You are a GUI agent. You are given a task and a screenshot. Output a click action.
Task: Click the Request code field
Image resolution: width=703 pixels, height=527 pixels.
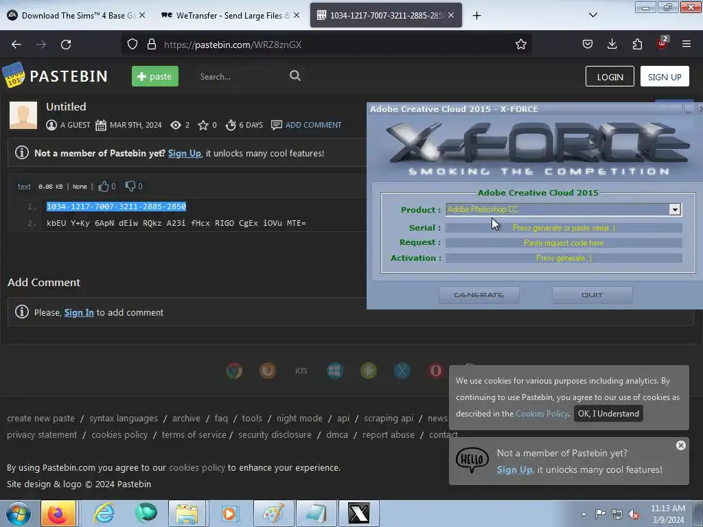click(x=564, y=243)
